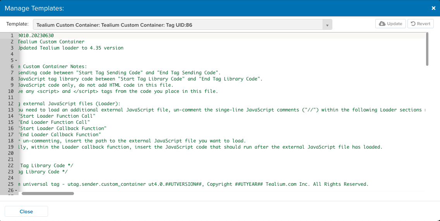Viewport: 440px width, 221px height.
Task: Collapse the code fold at line 5
Action: point(16,61)
